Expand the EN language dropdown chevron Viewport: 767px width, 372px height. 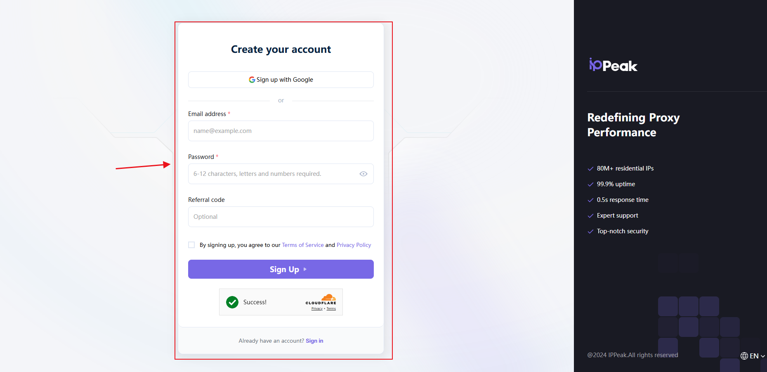pyautogui.click(x=763, y=356)
